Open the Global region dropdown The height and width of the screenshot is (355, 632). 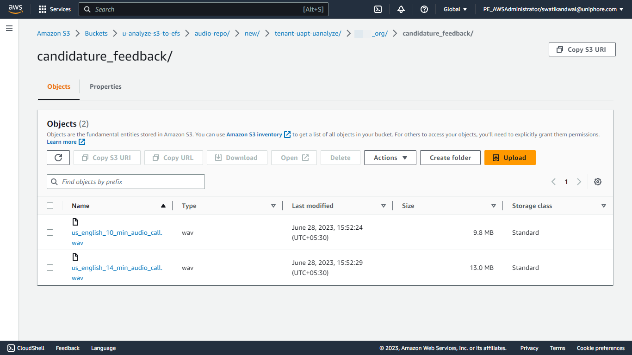pyautogui.click(x=455, y=9)
